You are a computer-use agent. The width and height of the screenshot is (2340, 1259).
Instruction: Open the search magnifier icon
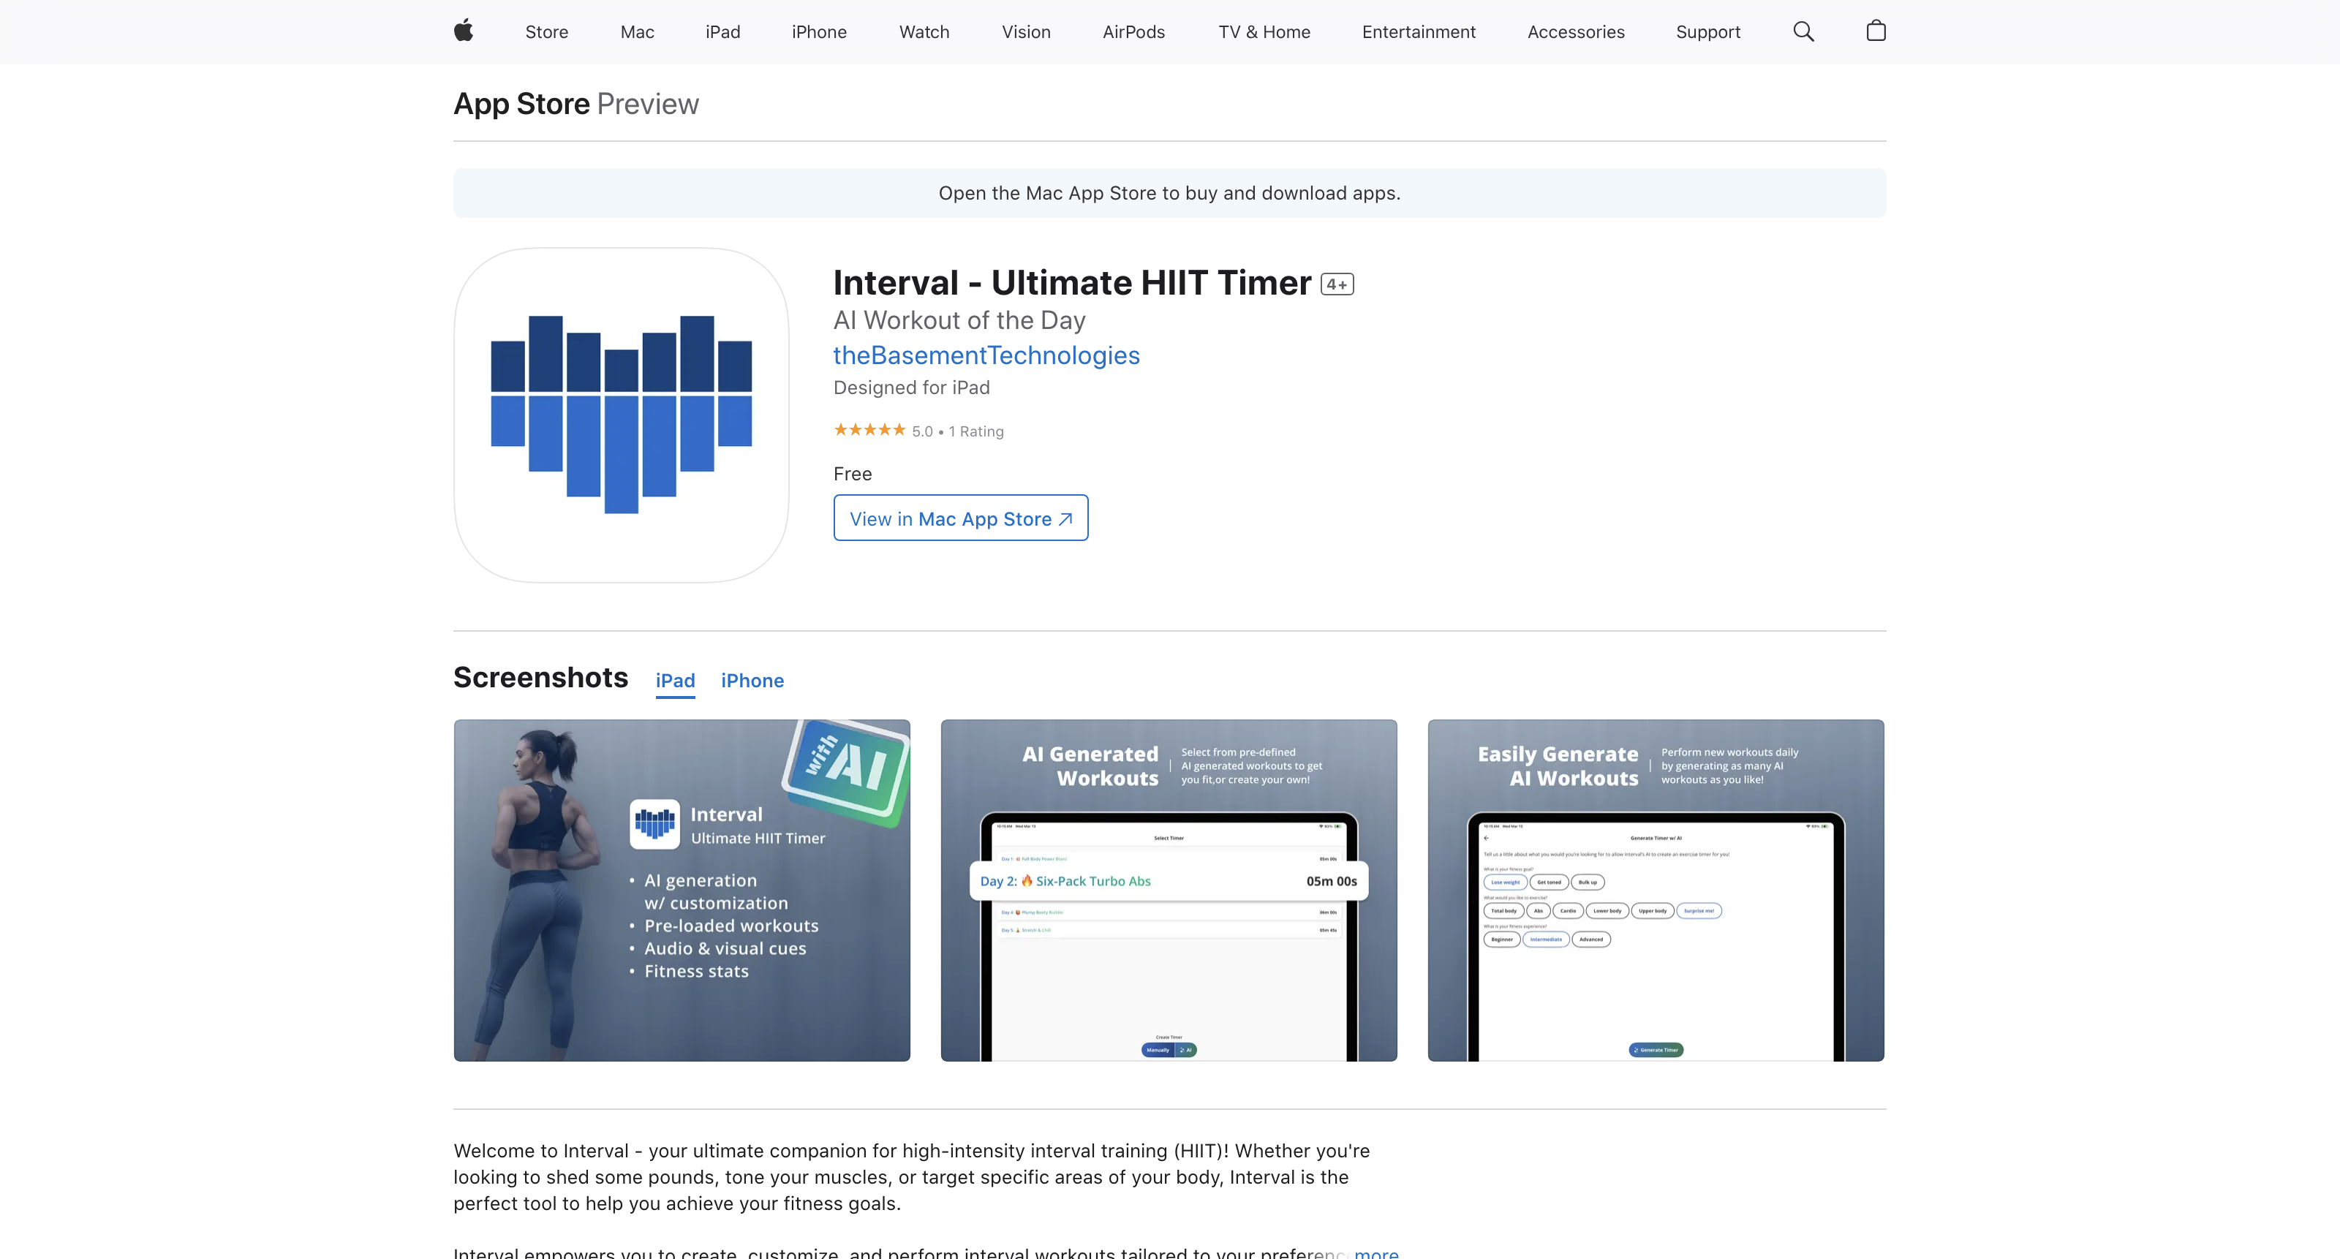click(1803, 31)
